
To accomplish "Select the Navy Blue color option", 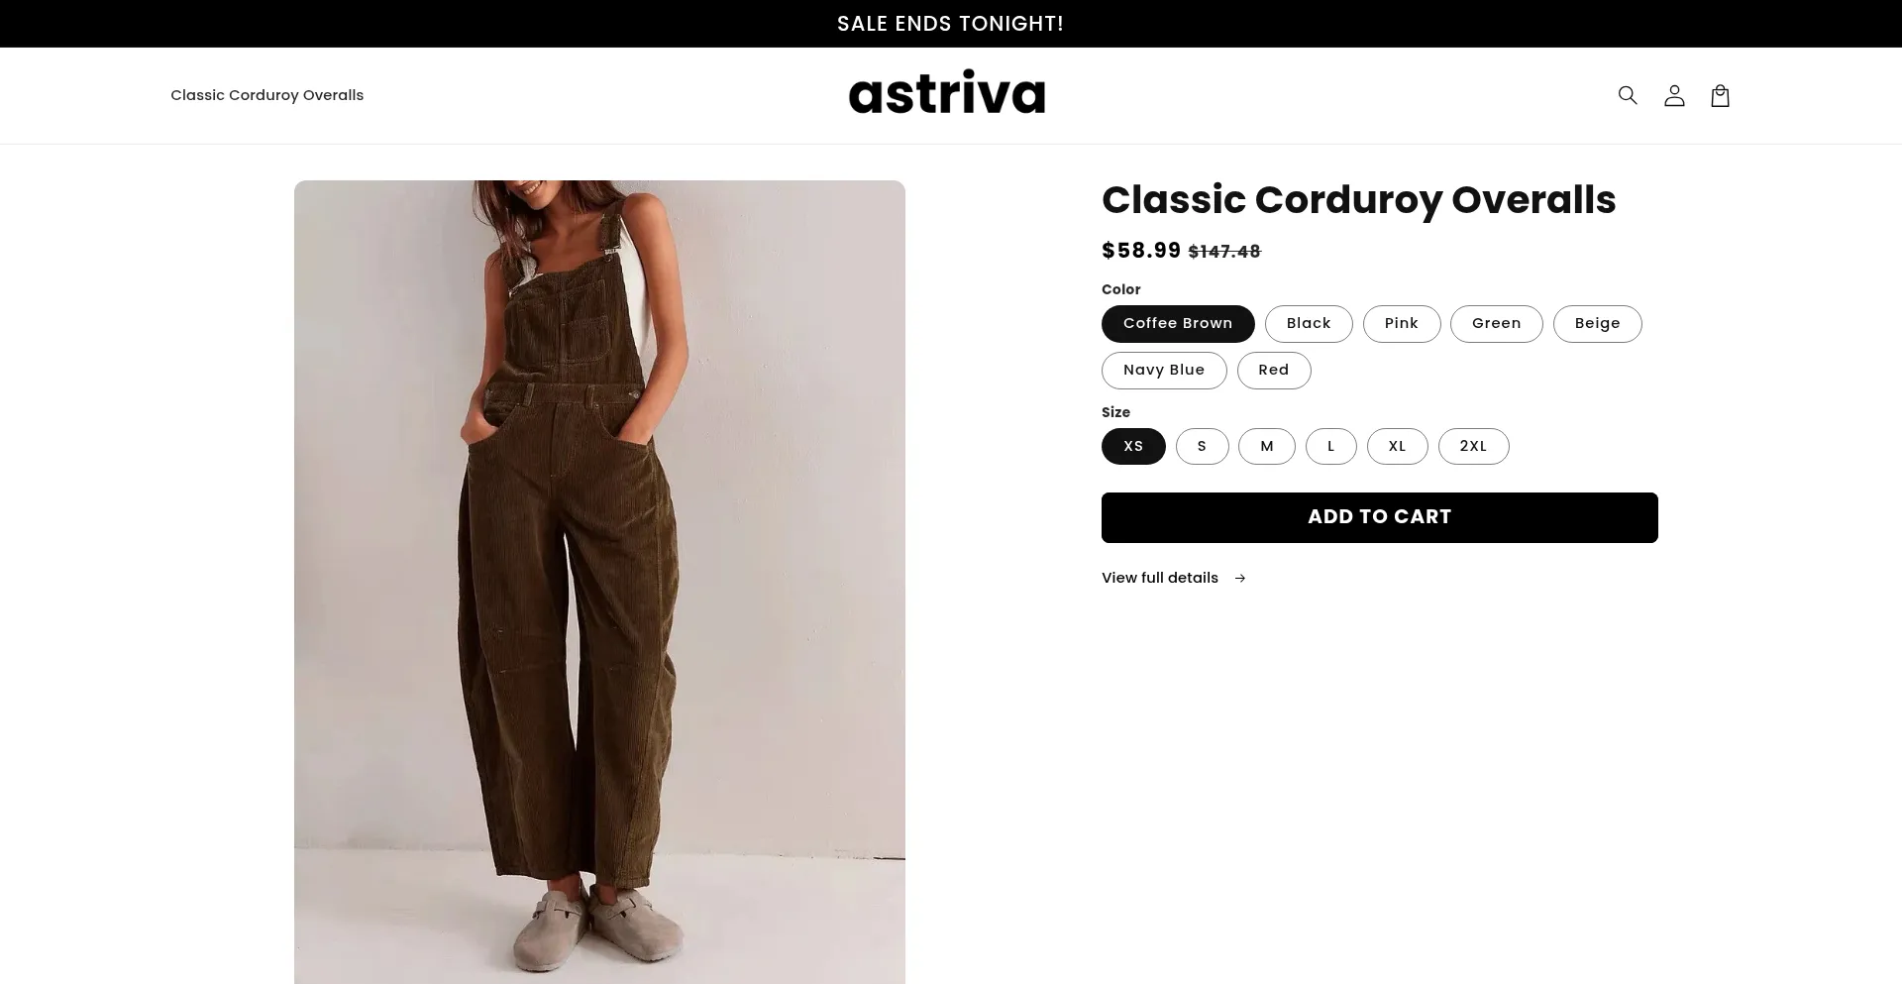I will point(1164,371).
